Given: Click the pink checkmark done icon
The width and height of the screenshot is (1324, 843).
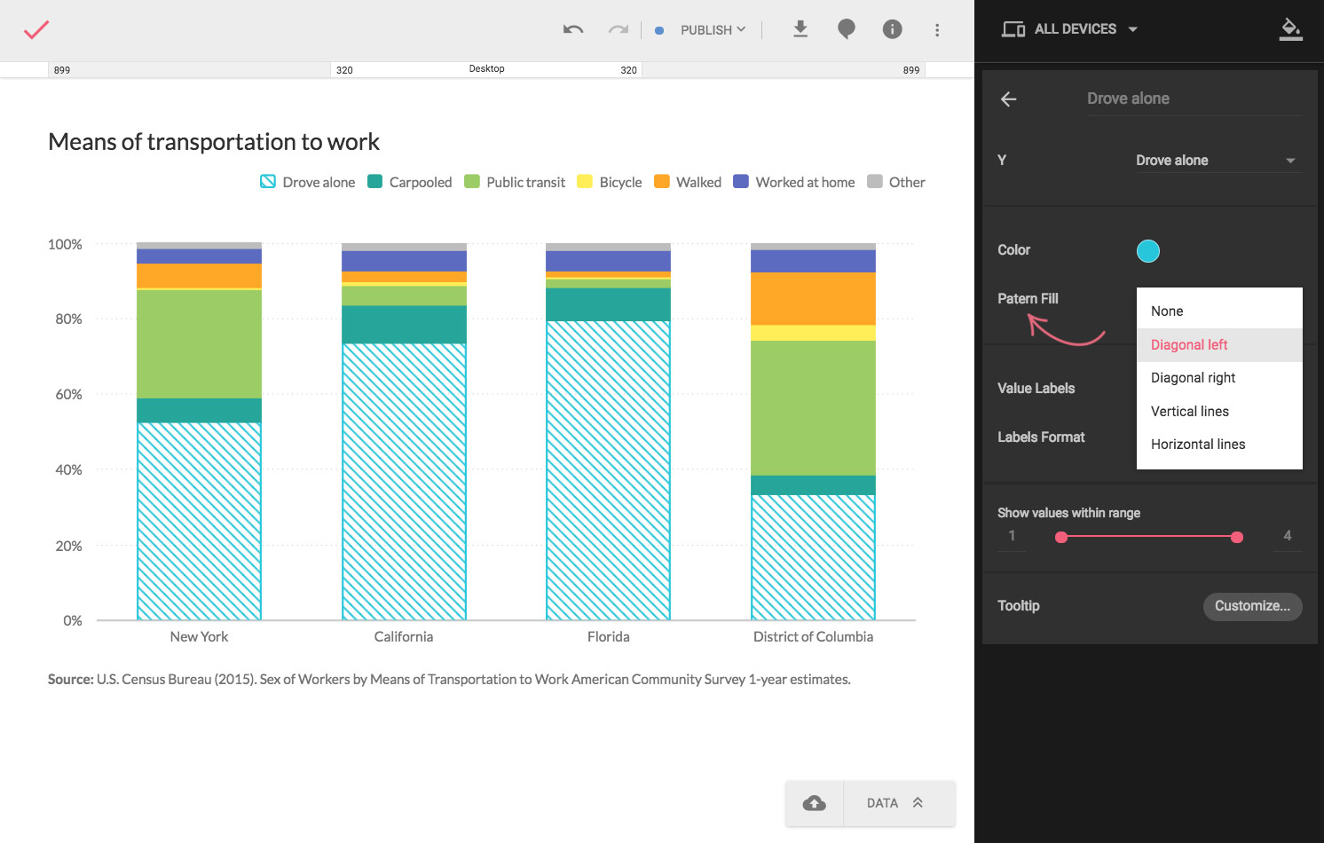Looking at the screenshot, I should tap(36, 30).
